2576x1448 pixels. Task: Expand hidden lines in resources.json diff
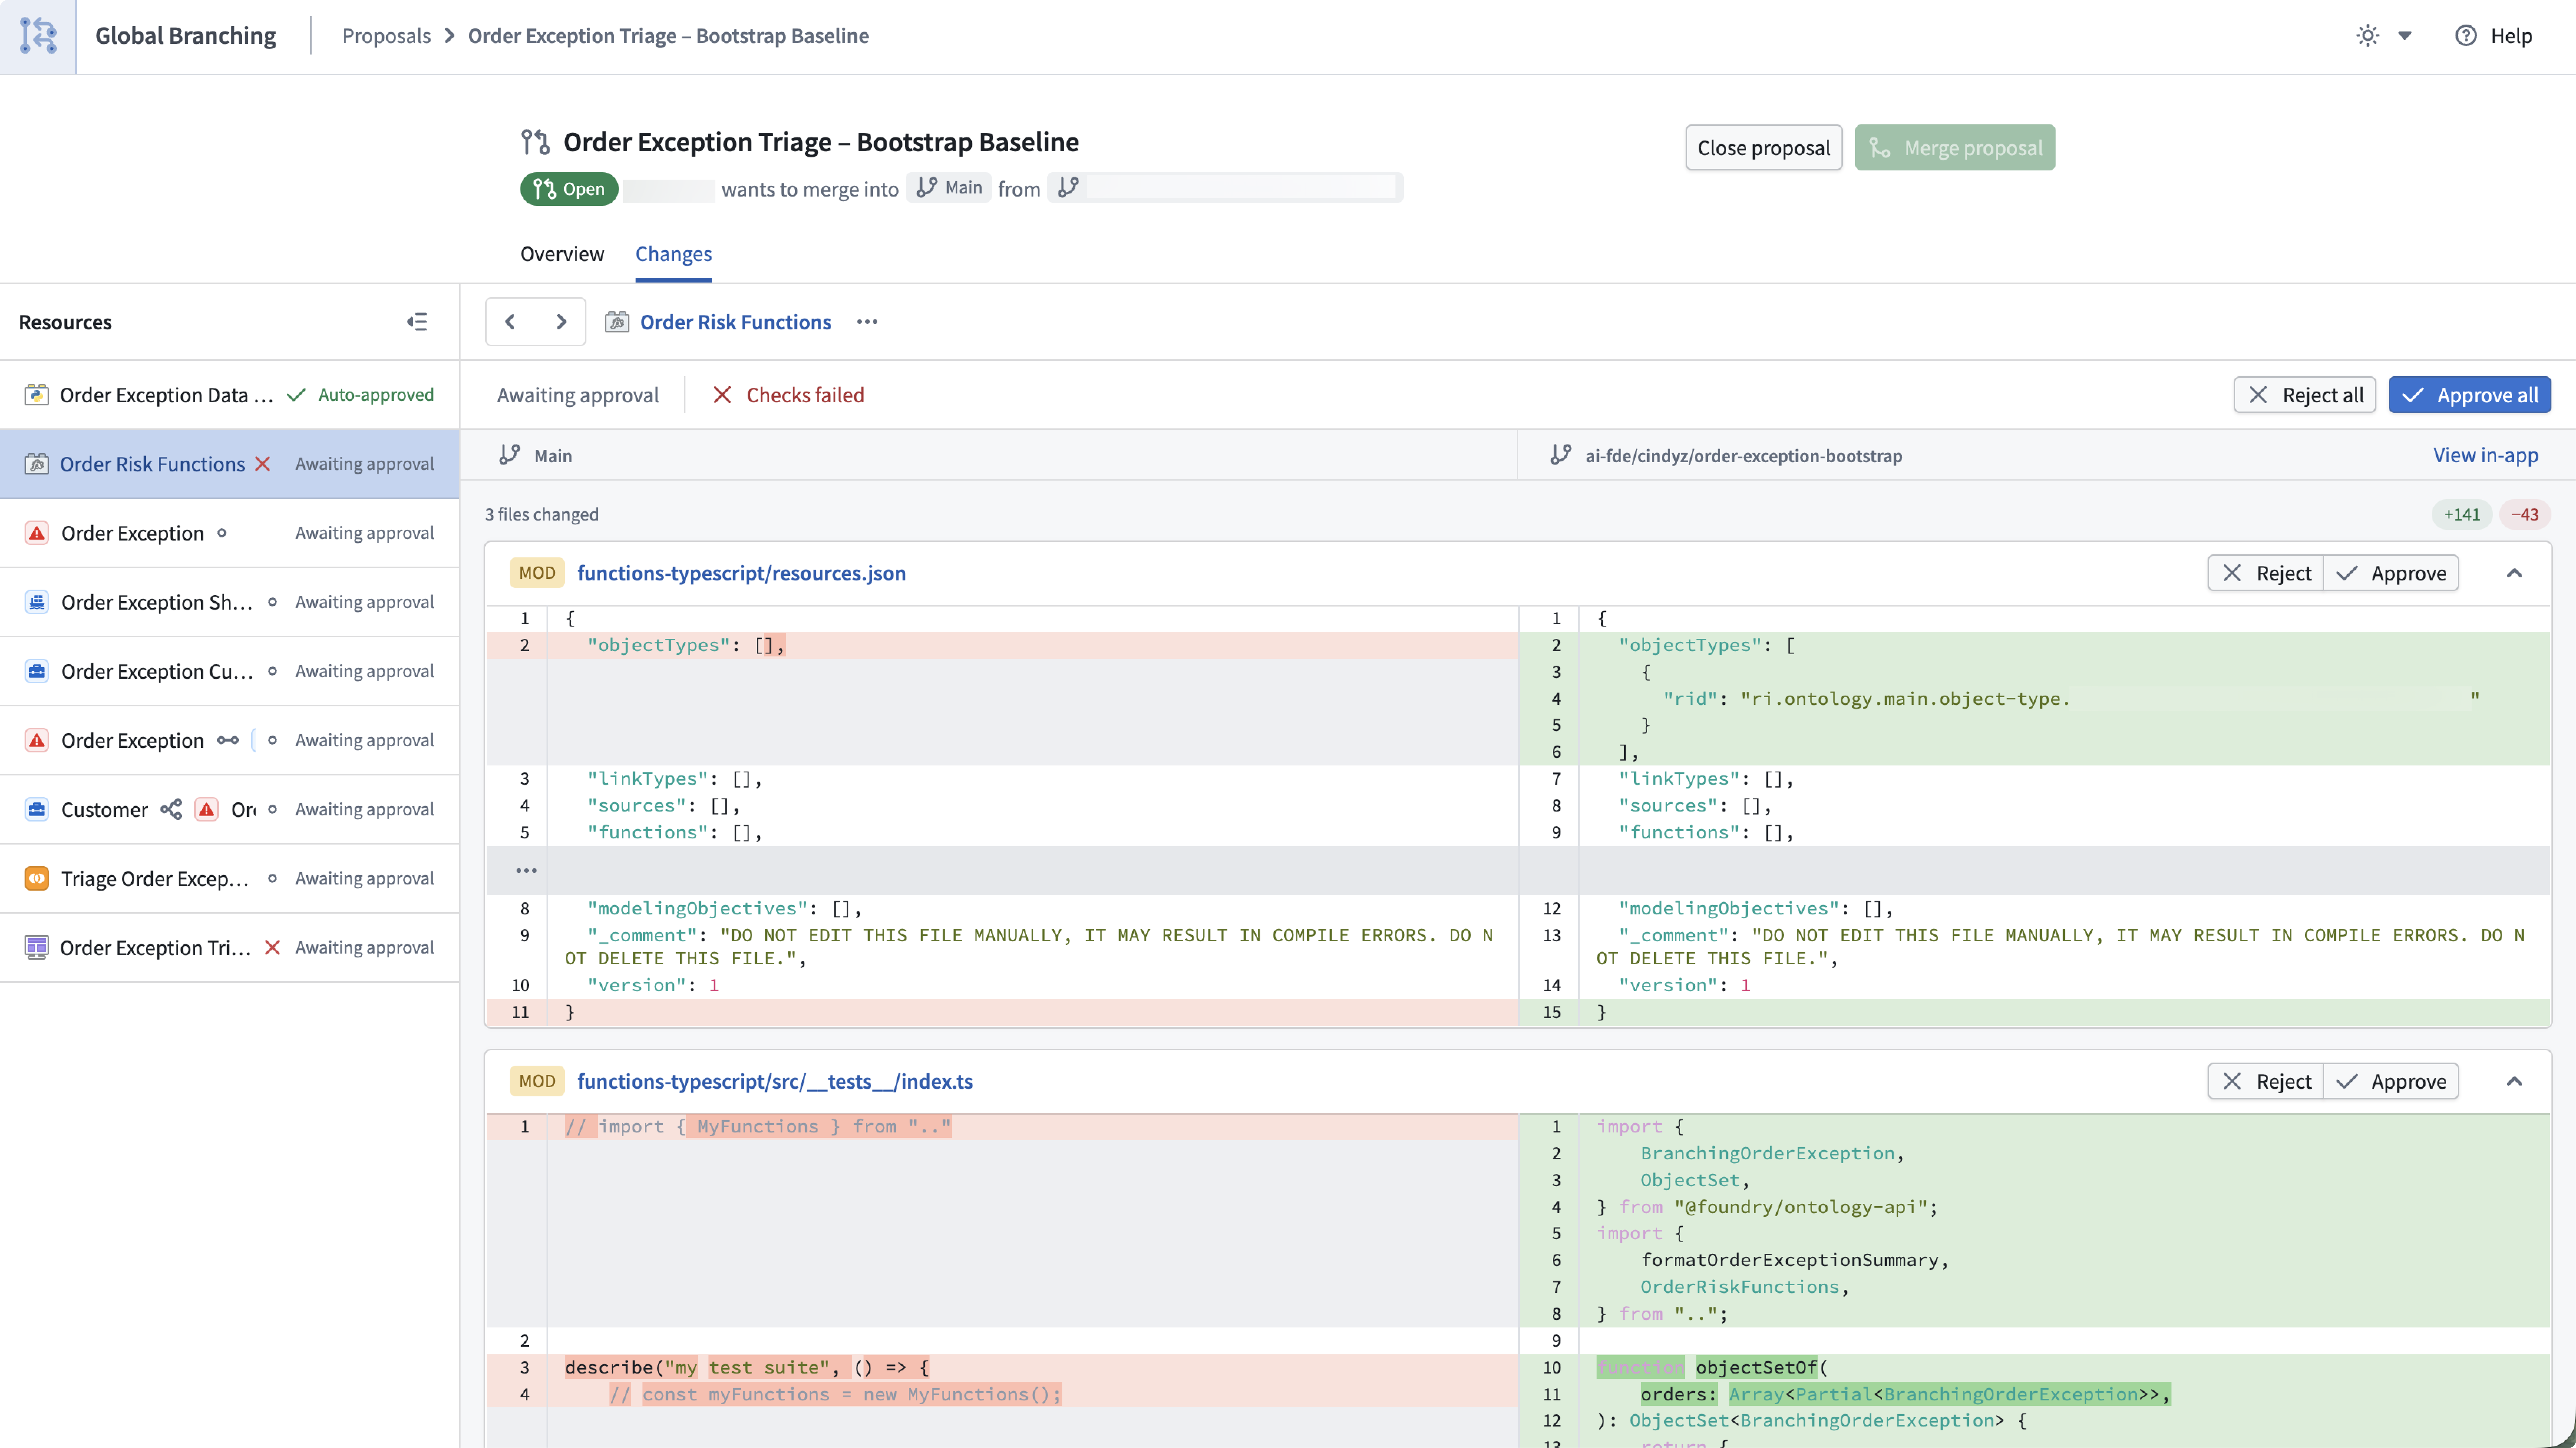526,870
